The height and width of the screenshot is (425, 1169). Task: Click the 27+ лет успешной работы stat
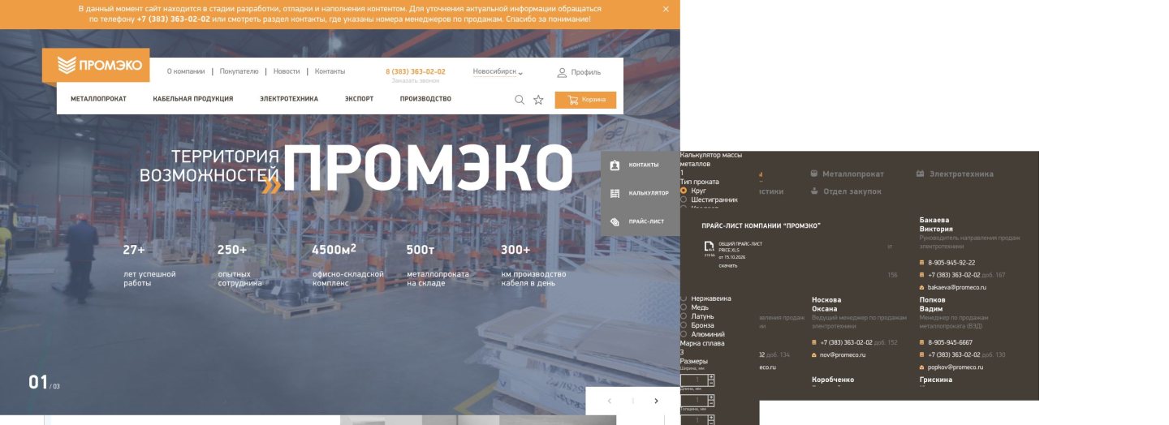(150, 265)
